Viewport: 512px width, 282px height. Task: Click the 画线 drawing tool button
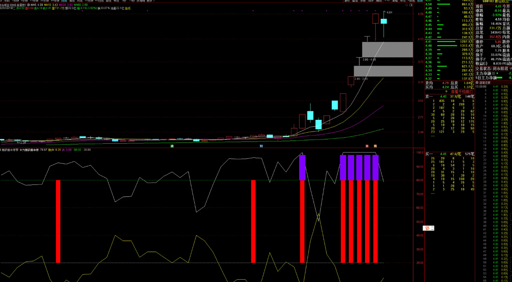point(379,1)
